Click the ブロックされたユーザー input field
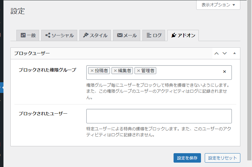This screenshot has height=167, width=252. 159,116
